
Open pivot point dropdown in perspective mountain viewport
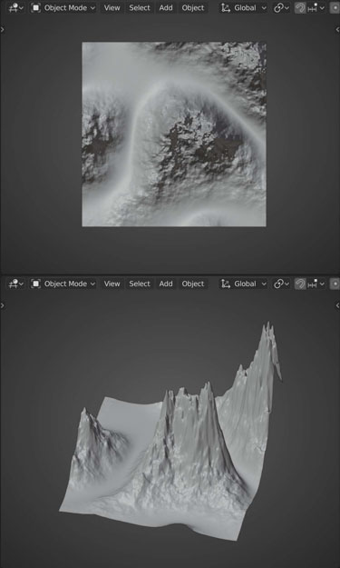pos(281,284)
